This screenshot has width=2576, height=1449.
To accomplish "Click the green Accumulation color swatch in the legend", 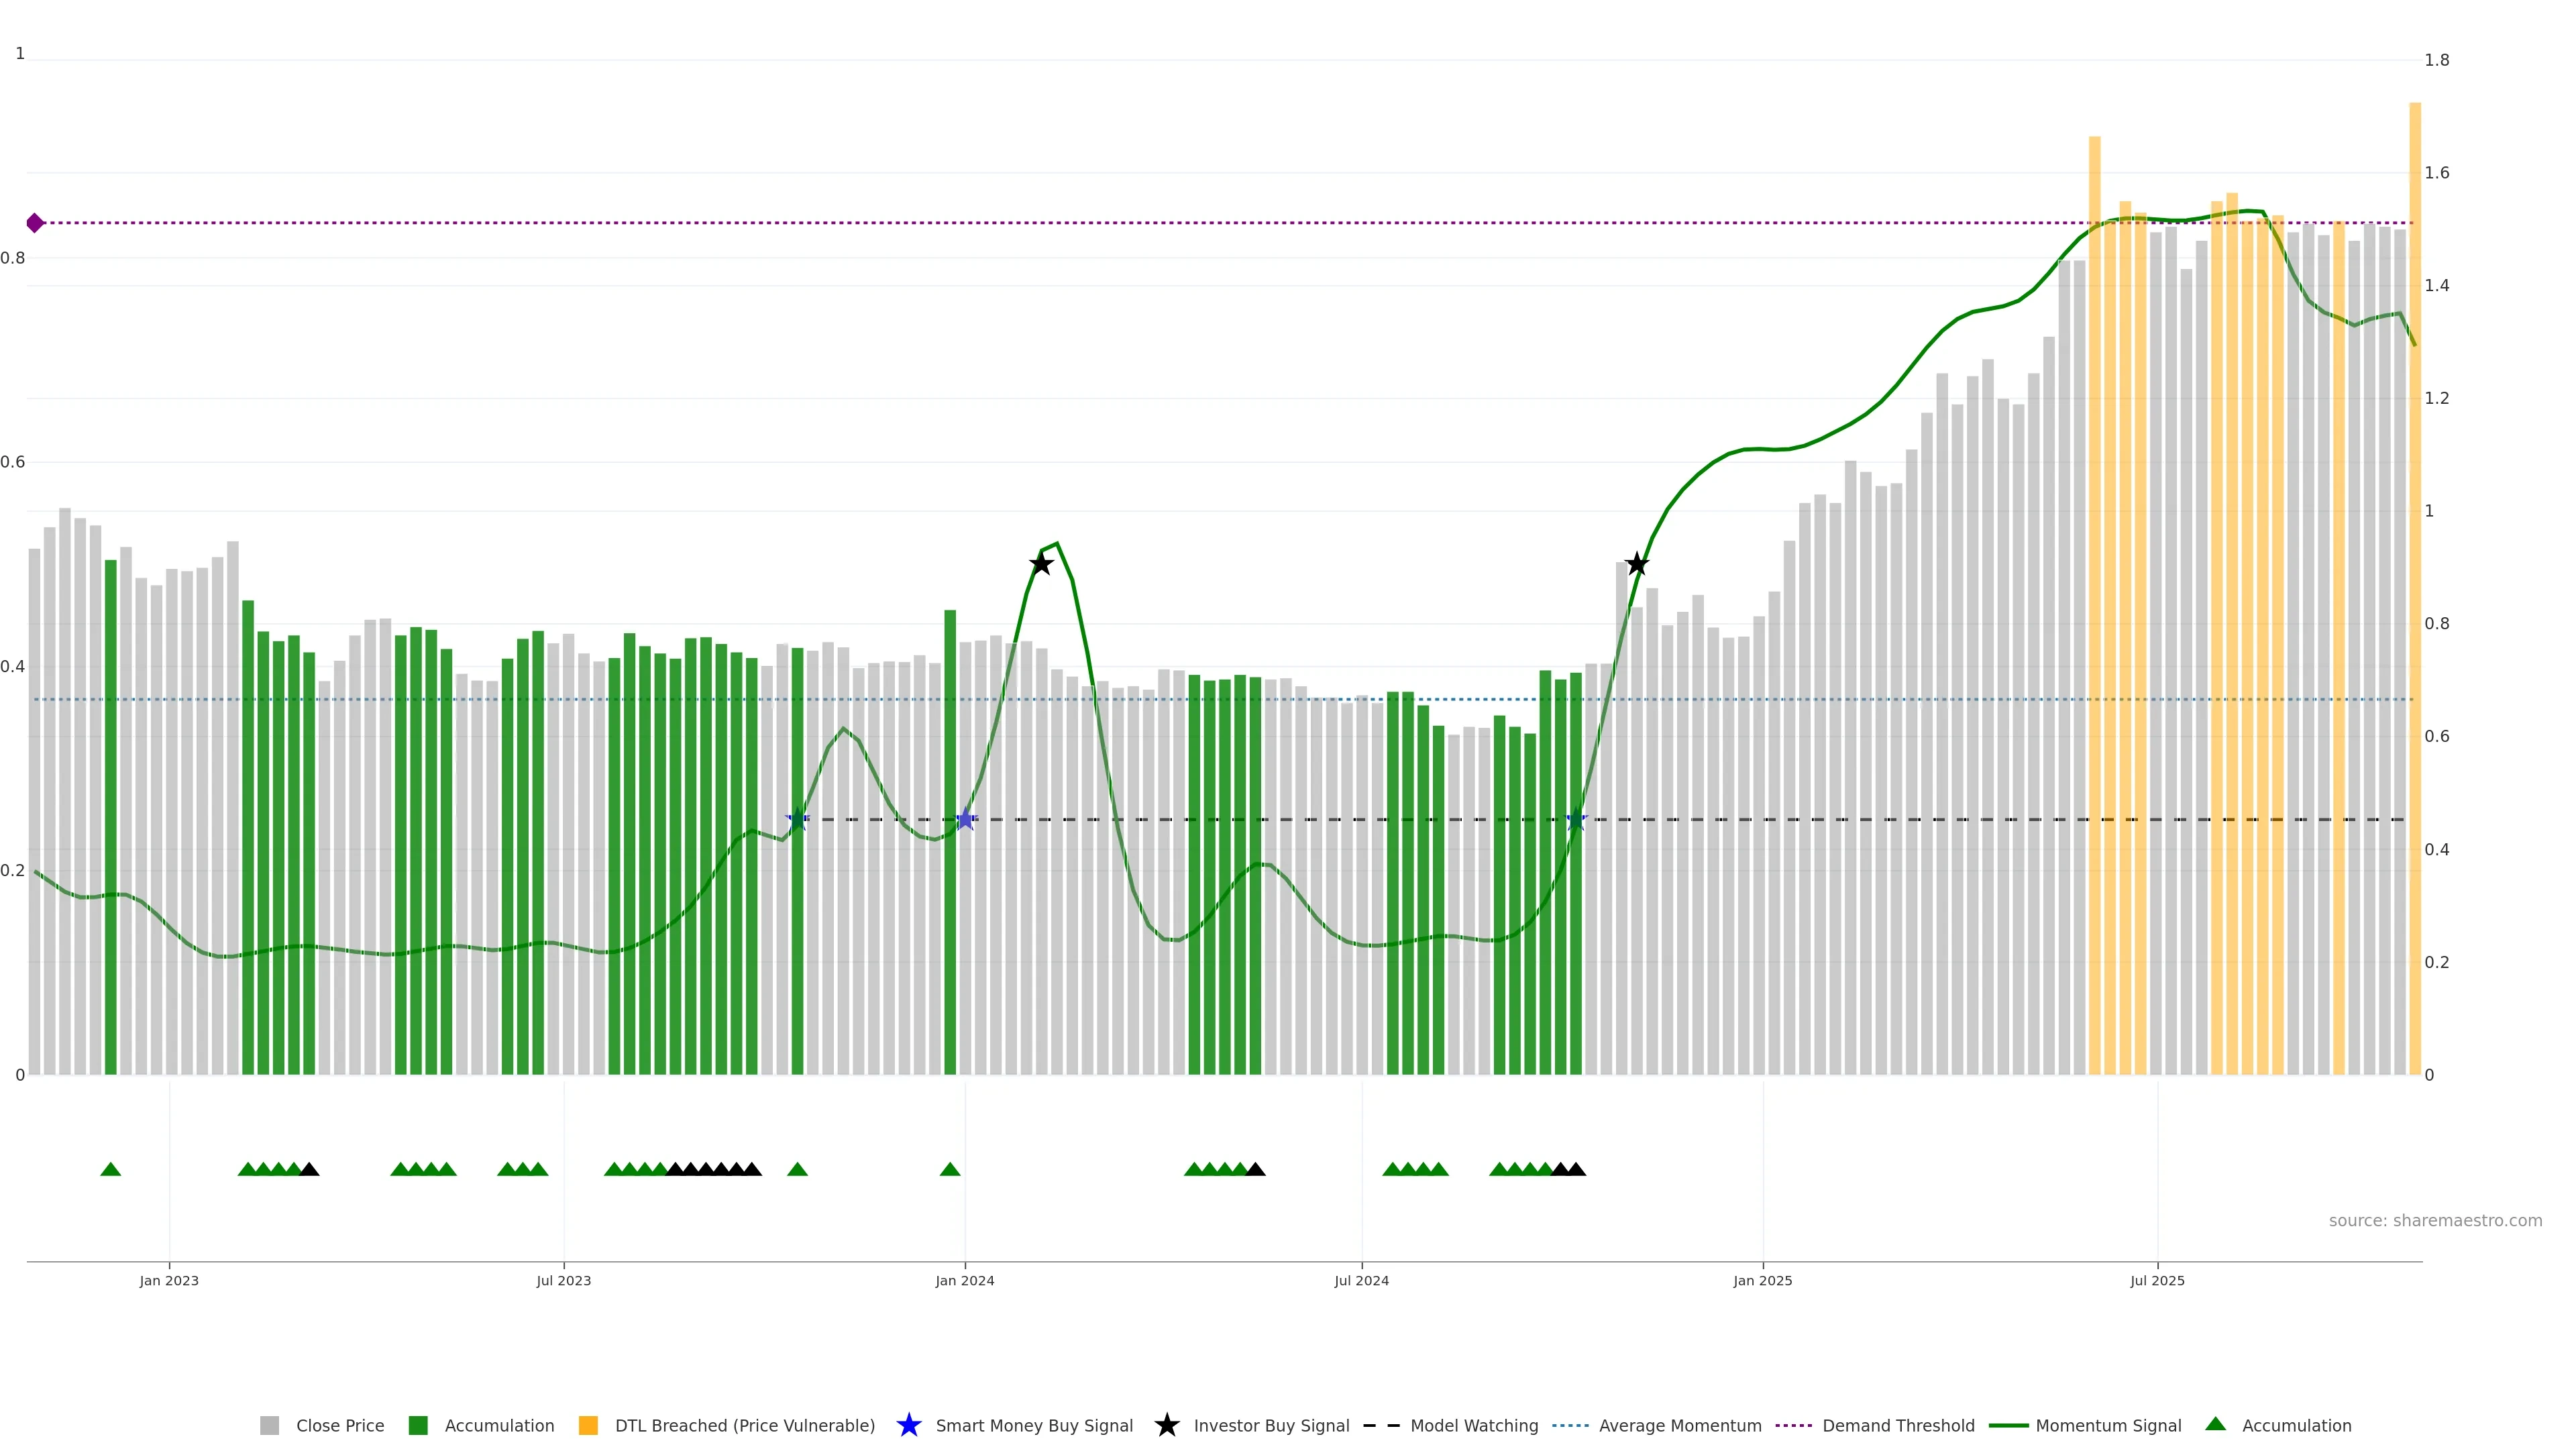I will (418, 1425).
